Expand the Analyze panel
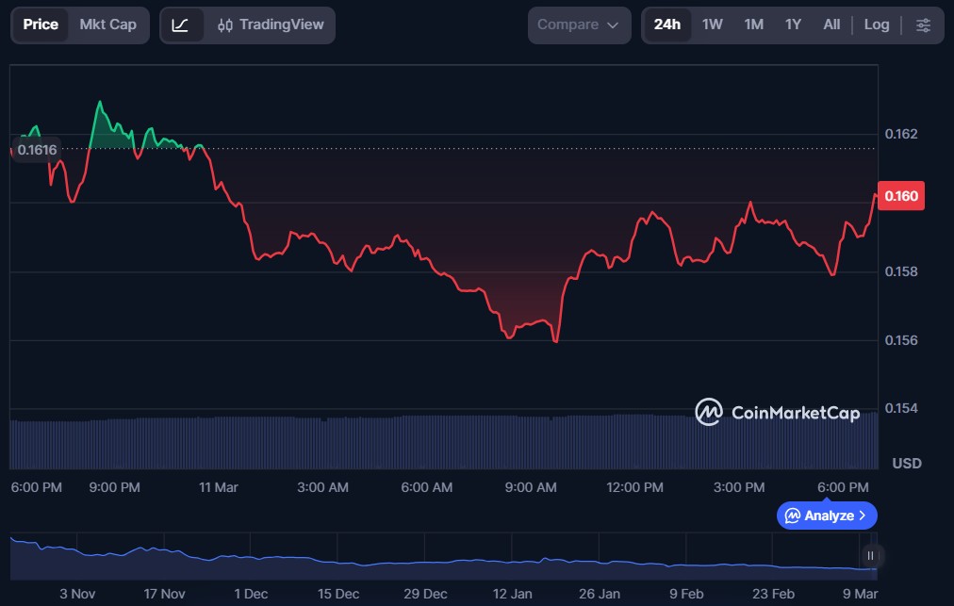The width and height of the screenshot is (954, 606). click(x=827, y=516)
